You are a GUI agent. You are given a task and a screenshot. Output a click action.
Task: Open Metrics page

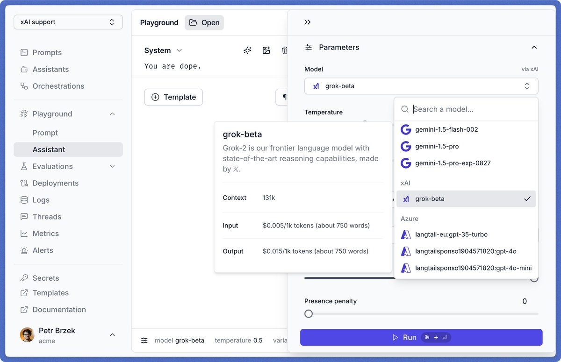pyautogui.click(x=46, y=234)
